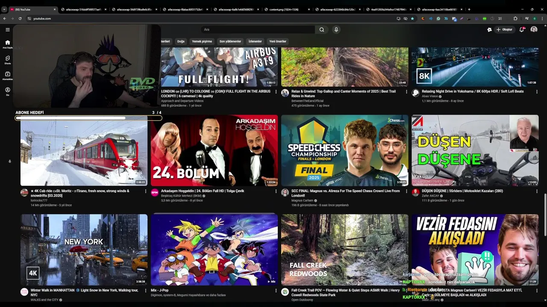Open site information icon beside youtube.com

point(29,18)
